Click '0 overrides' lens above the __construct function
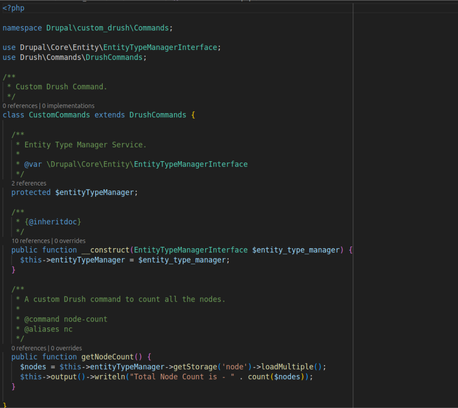The height and width of the screenshot is (408, 458). click(x=70, y=241)
